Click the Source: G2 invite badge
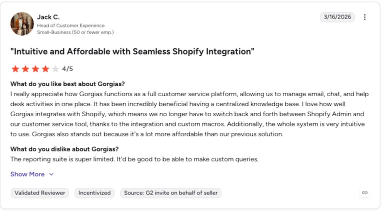 [x=170, y=193]
